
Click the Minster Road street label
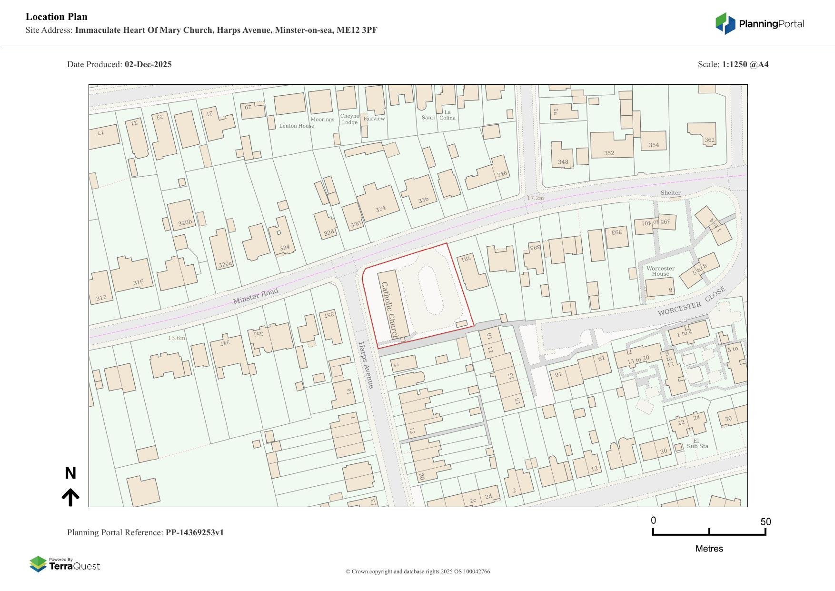pos(255,296)
